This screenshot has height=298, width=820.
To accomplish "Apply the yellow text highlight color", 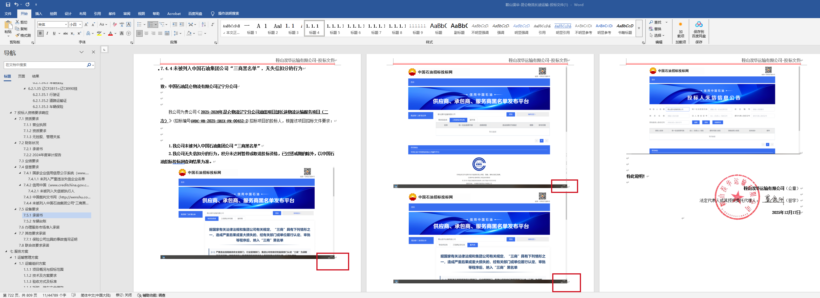I will coord(99,33).
